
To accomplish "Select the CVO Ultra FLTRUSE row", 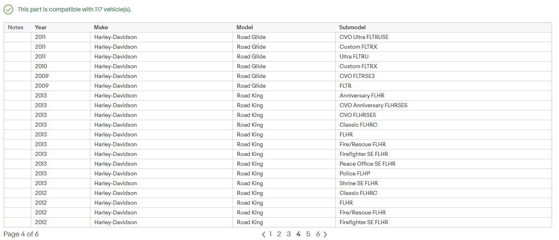I will pos(364,37).
